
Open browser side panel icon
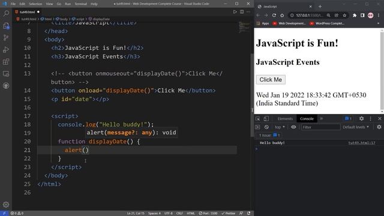[x=362, y=15]
